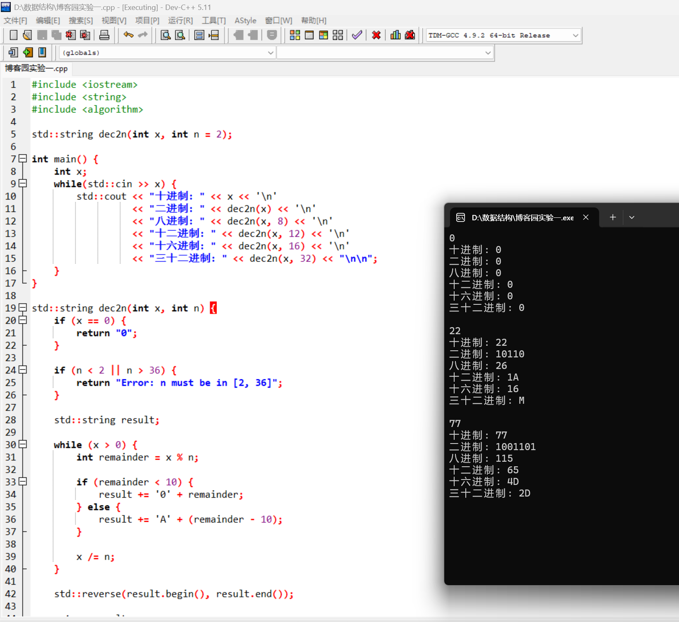The height and width of the screenshot is (622, 679).
Task: Click the Close All files icon
Action: click(x=85, y=35)
